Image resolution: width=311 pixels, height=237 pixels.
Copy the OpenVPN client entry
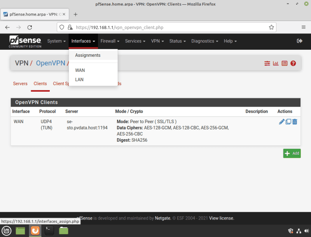288,122
